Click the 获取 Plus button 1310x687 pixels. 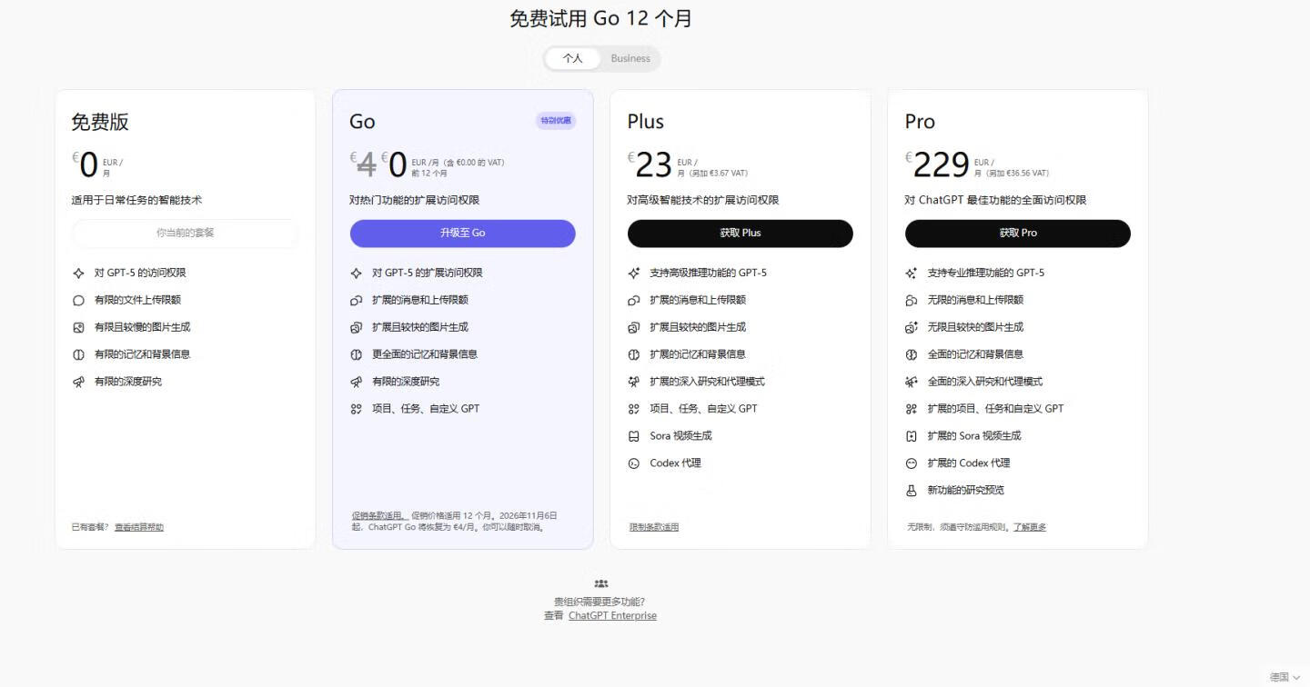(x=740, y=234)
